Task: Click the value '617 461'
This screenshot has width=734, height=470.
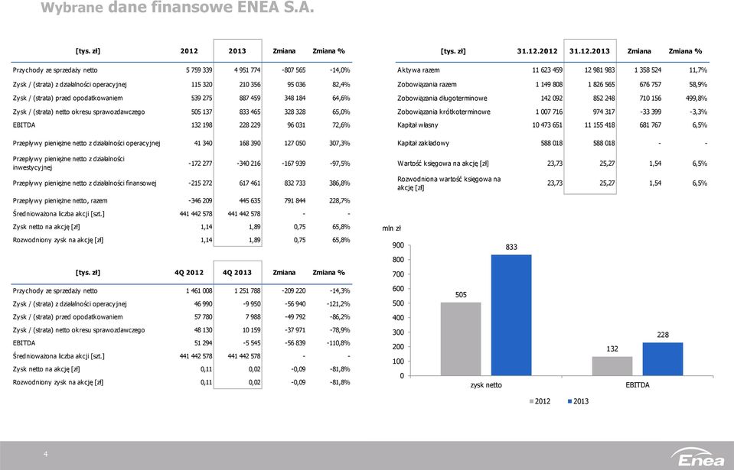Action: tap(250, 183)
